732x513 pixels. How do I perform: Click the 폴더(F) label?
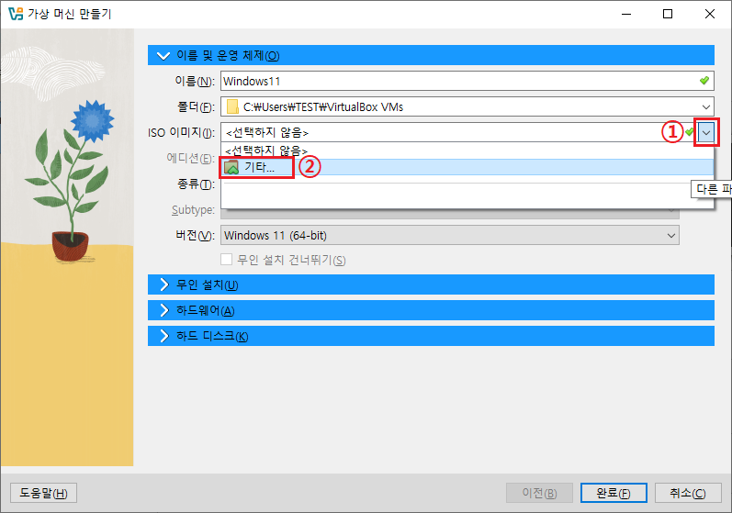pos(196,107)
